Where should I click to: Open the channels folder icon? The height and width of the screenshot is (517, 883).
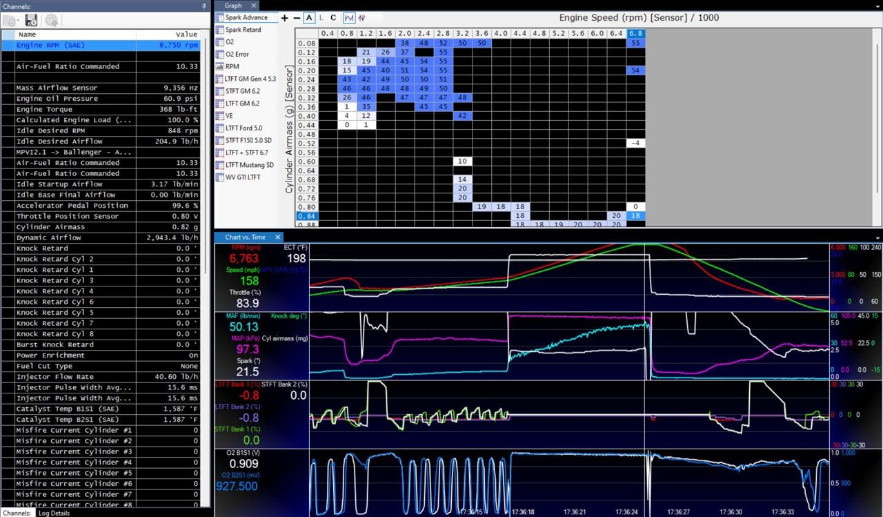tap(9, 21)
